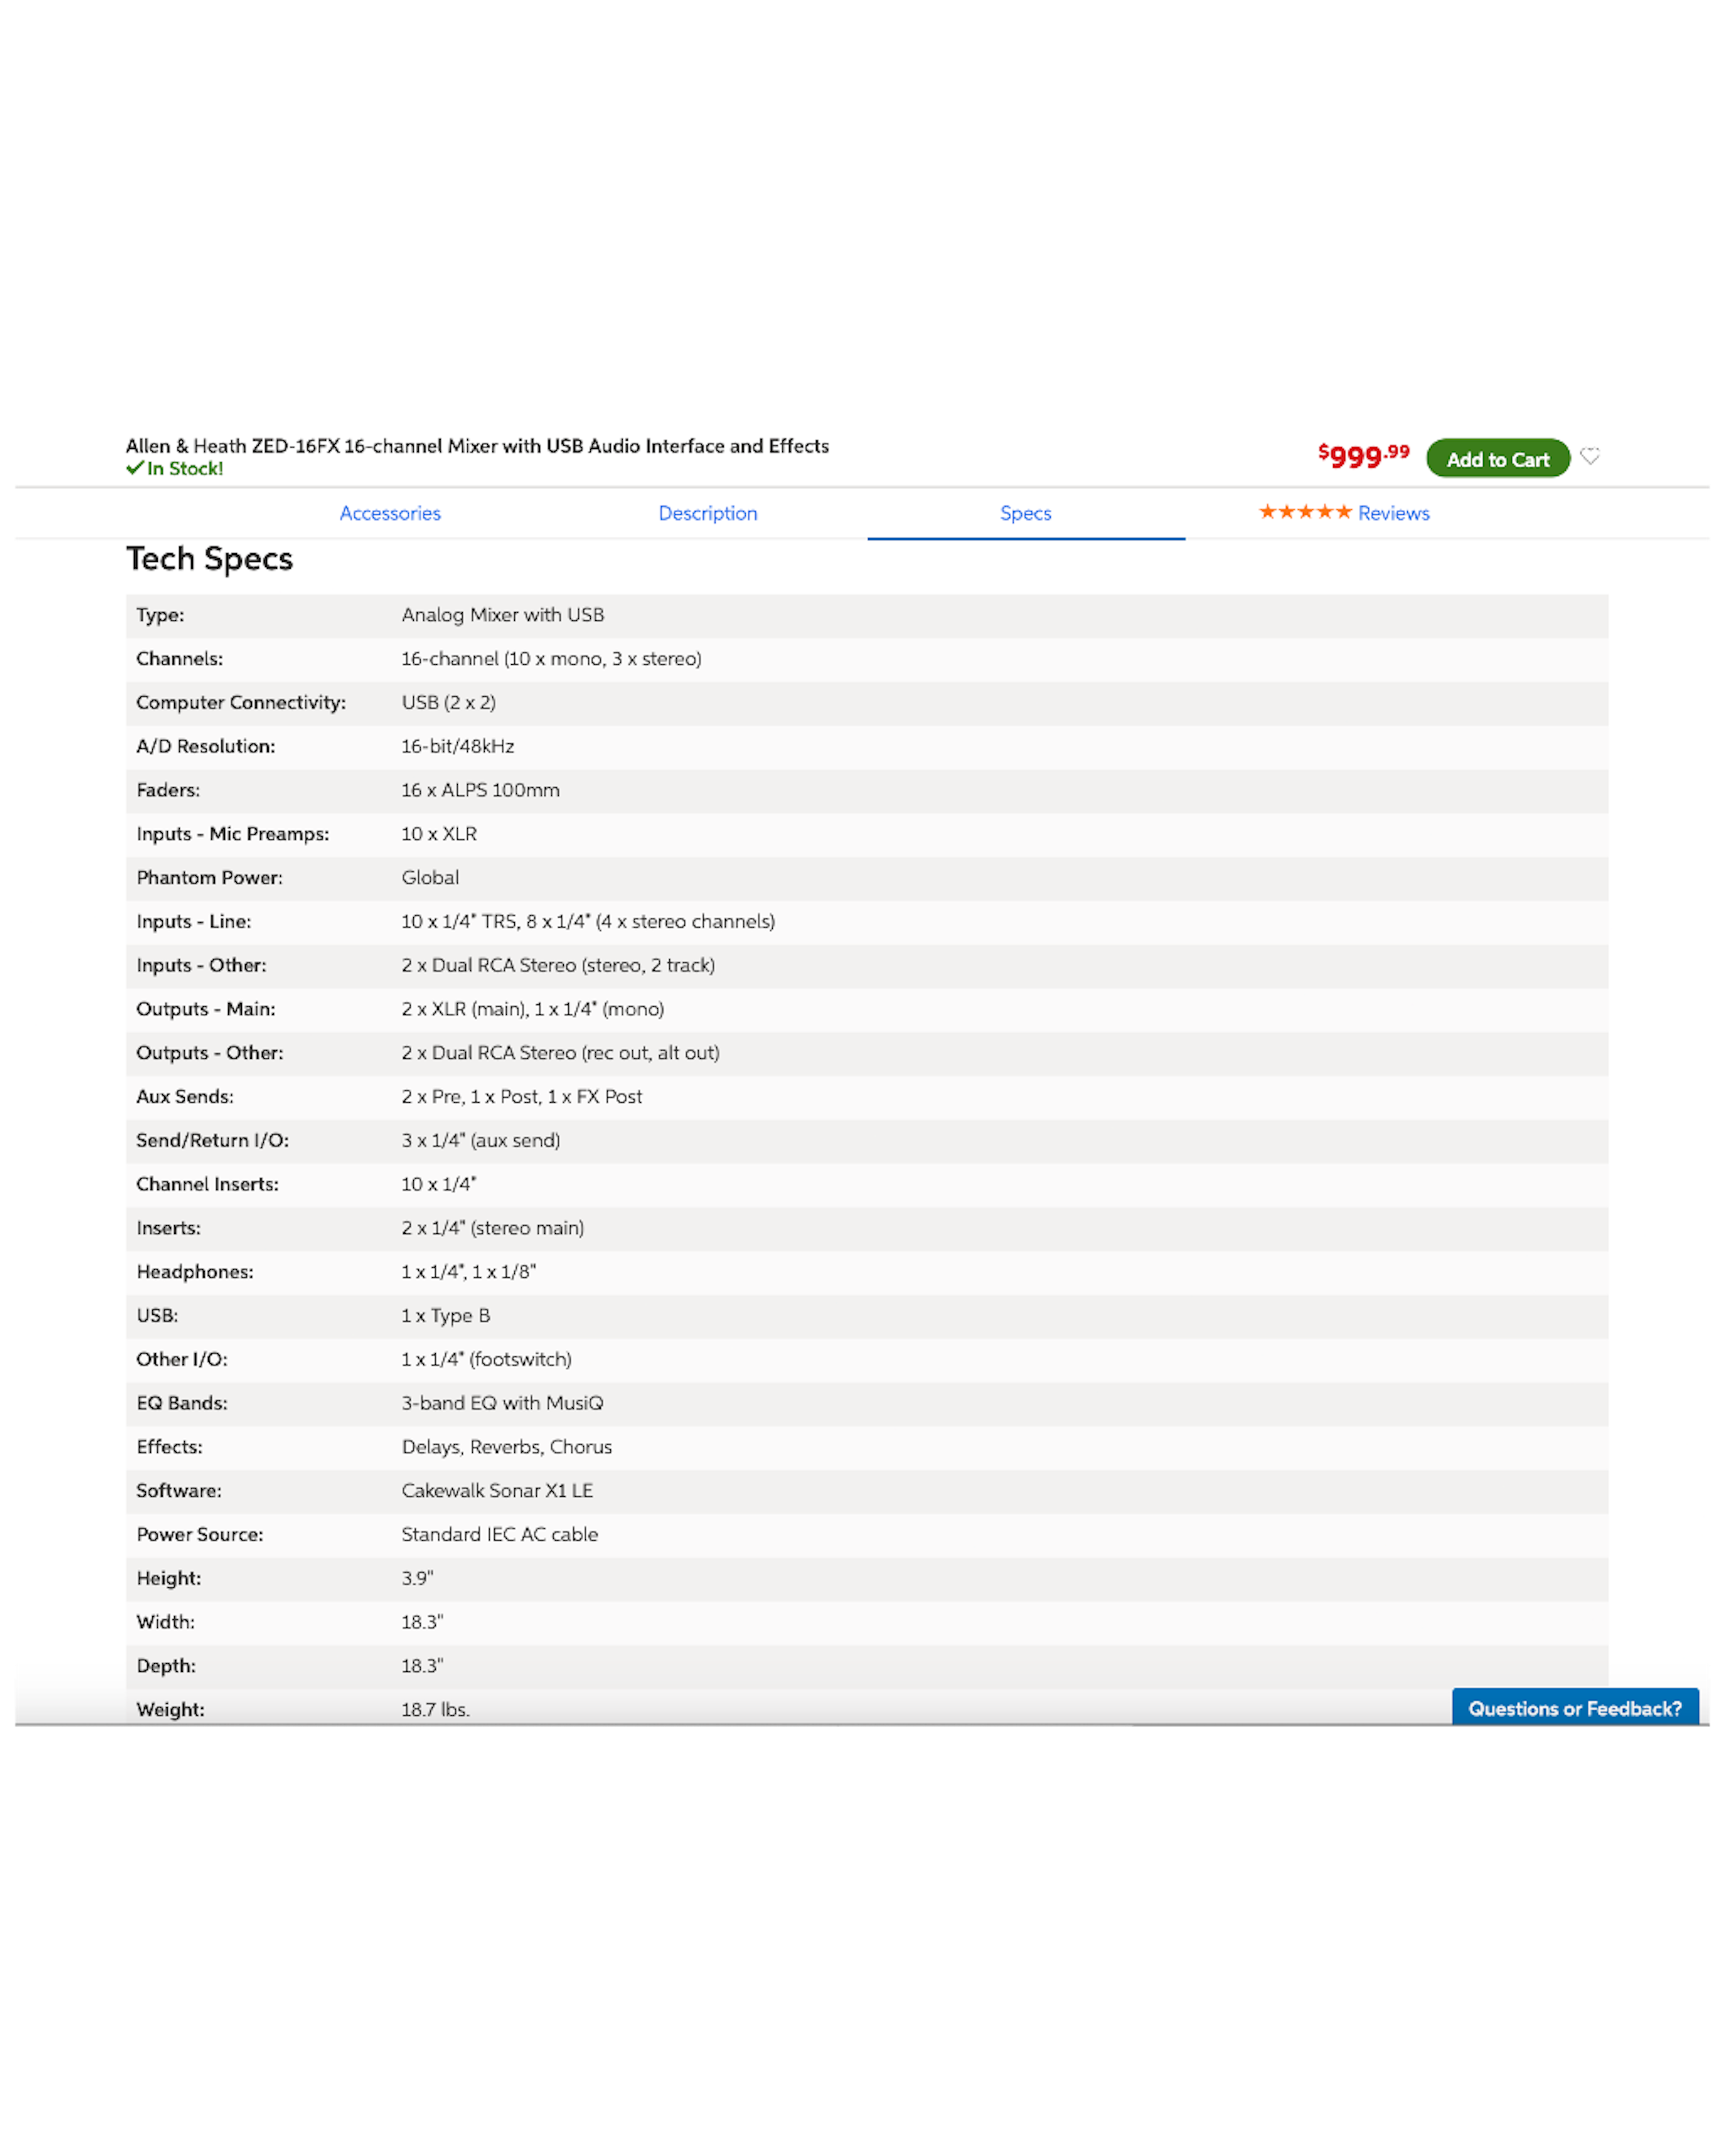Click the Channel Inserts '10 x 1/4"' value
This screenshot has height=2156, width=1725.
438,1184
